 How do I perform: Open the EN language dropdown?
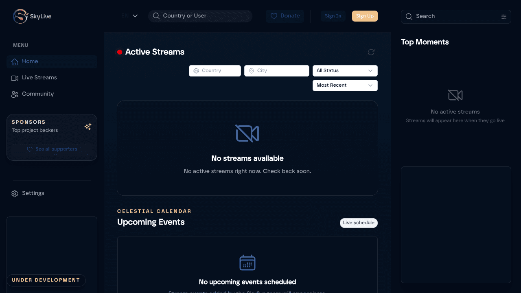(129, 16)
